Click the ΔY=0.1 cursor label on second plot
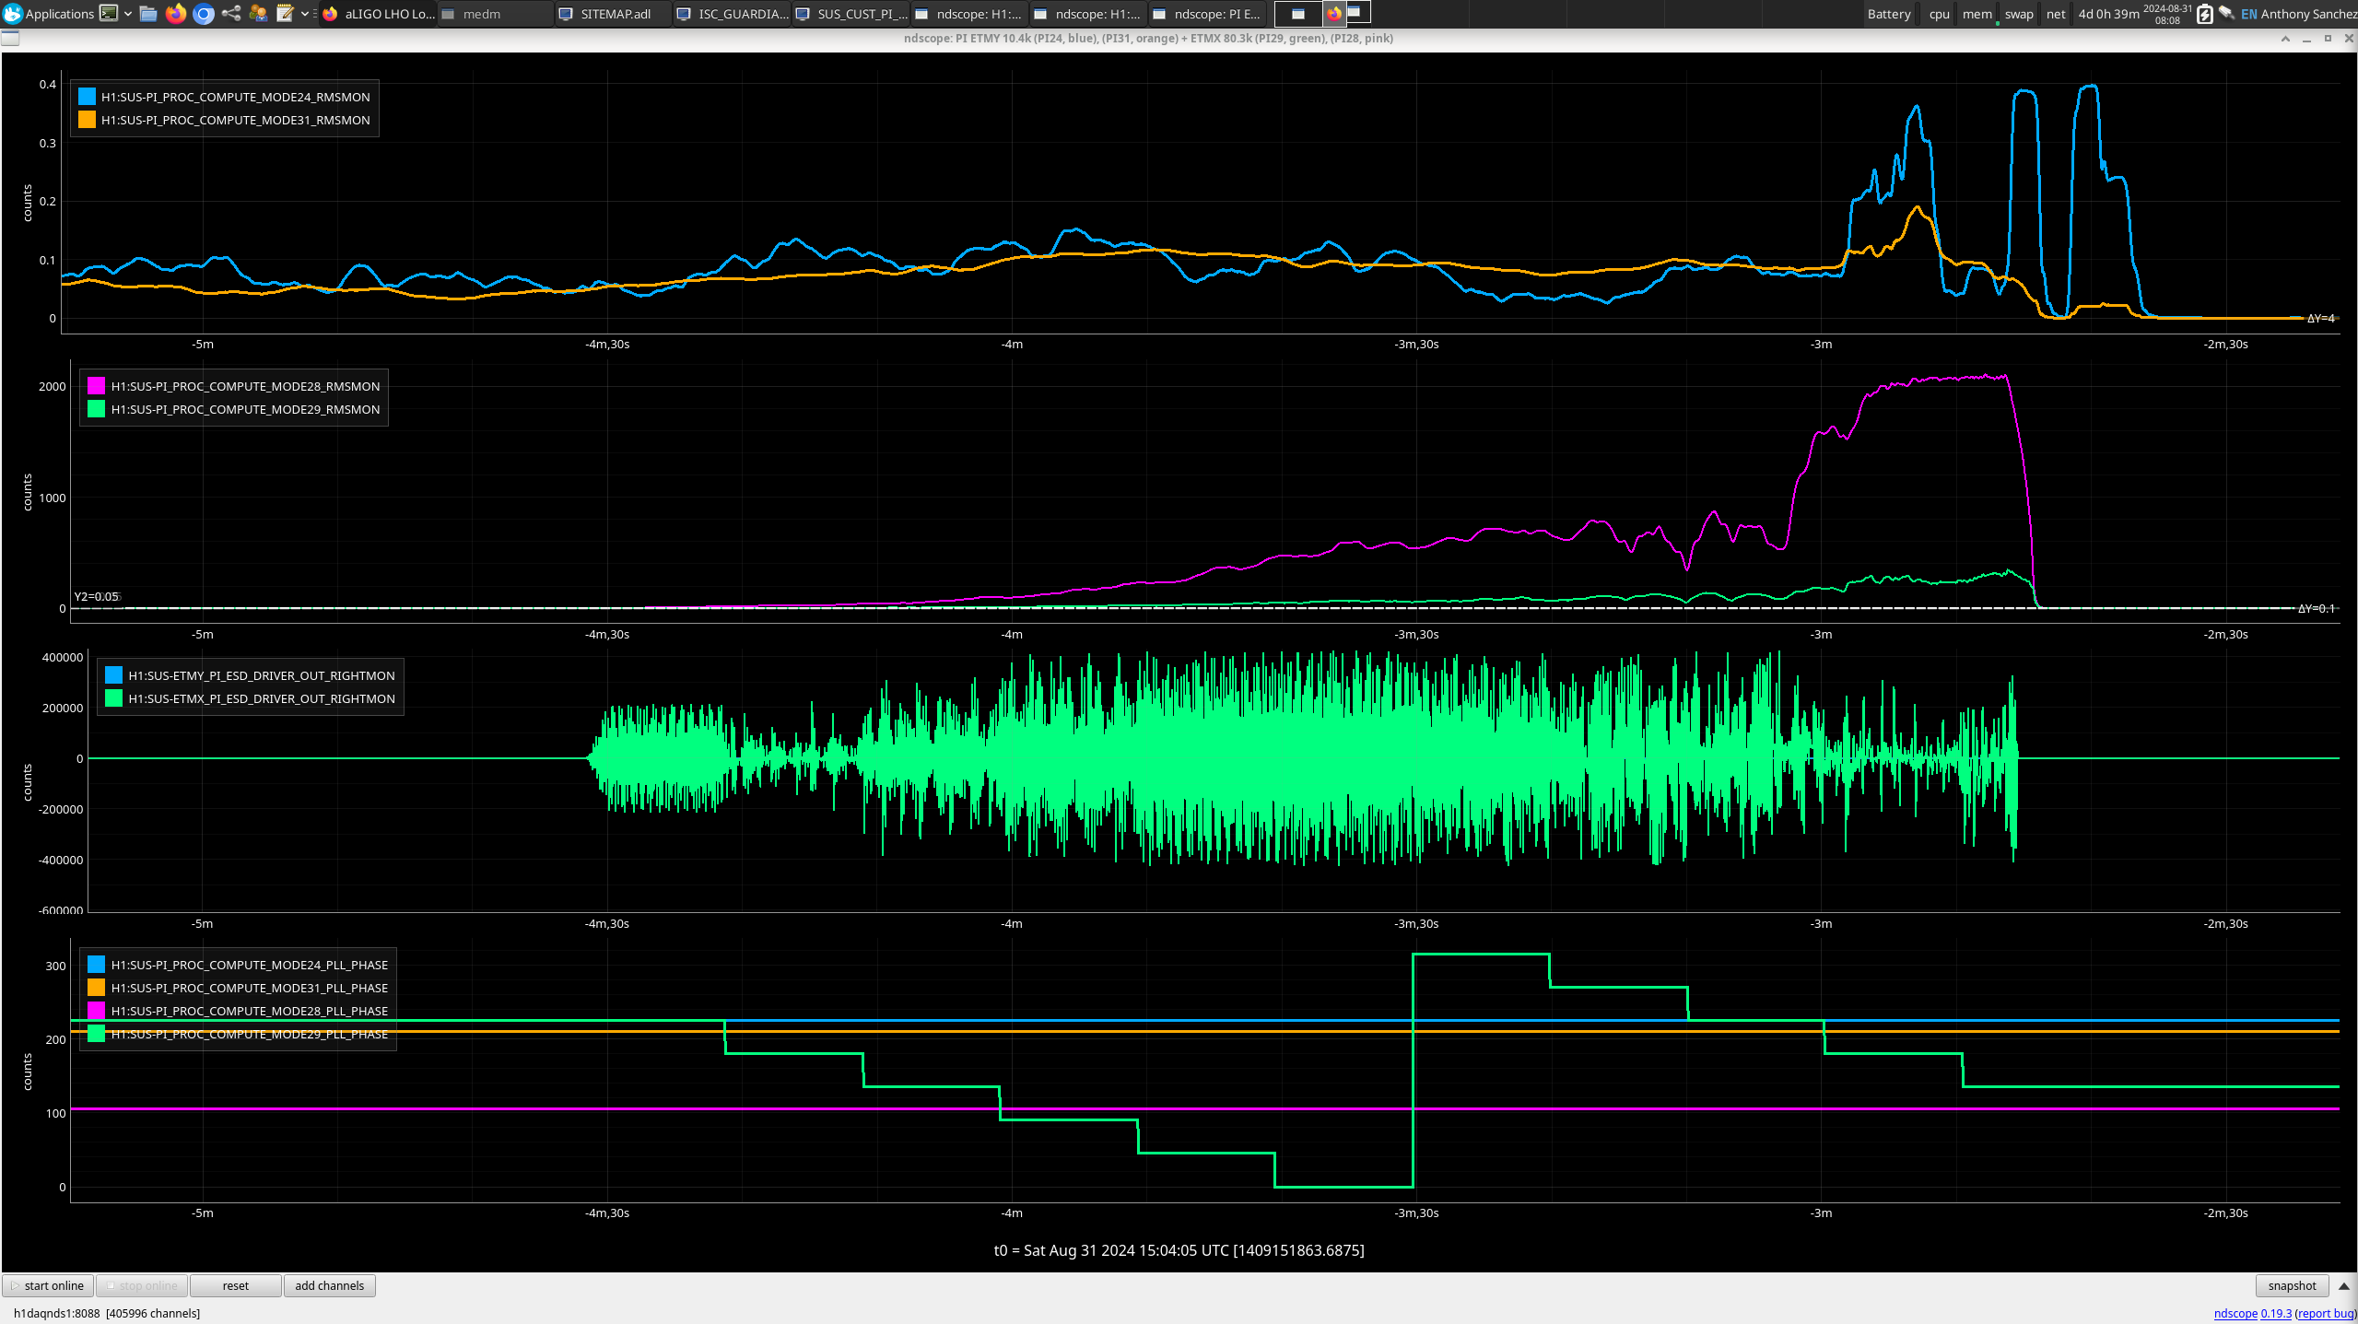 click(2316, 608)
